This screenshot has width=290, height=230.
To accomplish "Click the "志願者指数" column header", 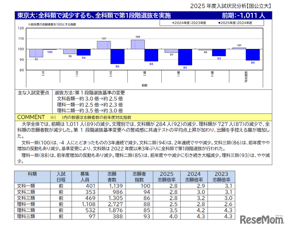I will pyautogui.click(x=139, y=177).
